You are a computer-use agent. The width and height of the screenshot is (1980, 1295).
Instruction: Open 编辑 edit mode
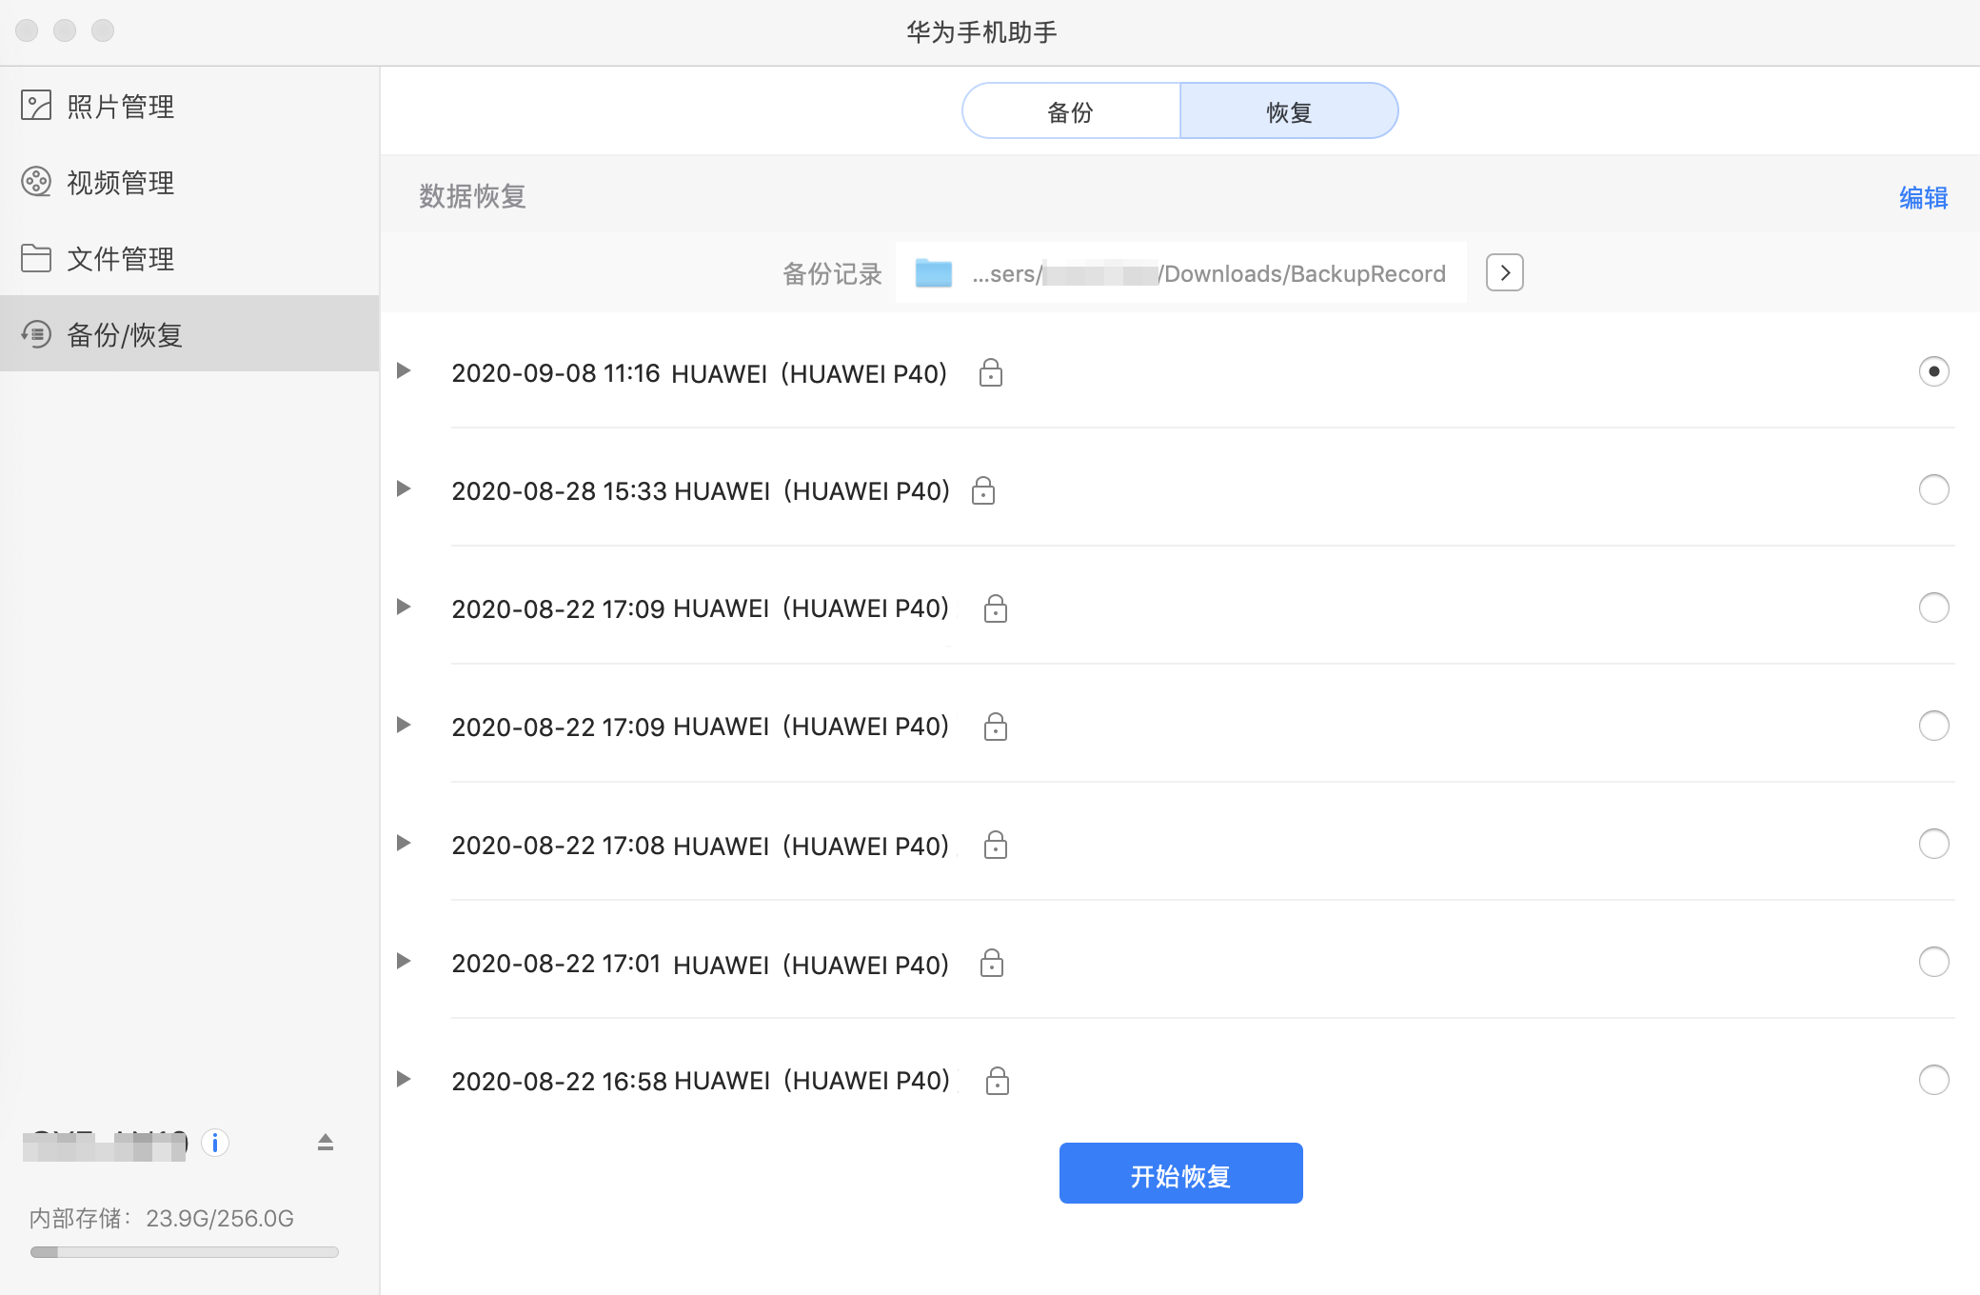(x=1922, y=197)
